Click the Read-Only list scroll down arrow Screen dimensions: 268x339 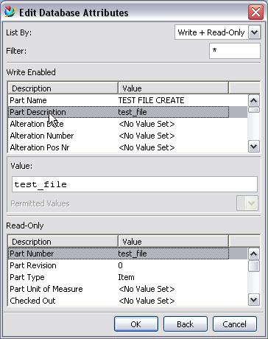tap(253, 300)
